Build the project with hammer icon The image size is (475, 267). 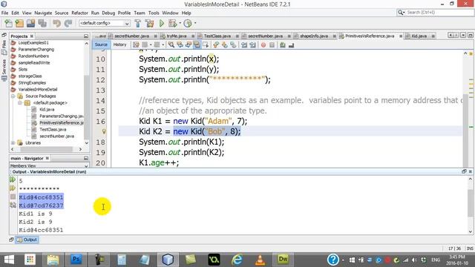click(137, 23)
